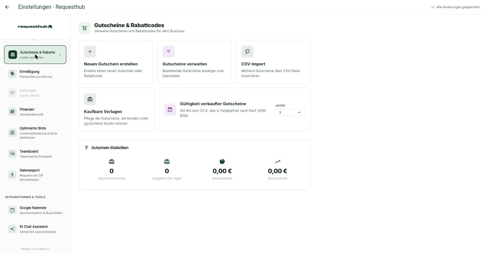Click the plus icon for new Gutschein
The height and width of the screenshot is (254, 484).
click(90, 51)
